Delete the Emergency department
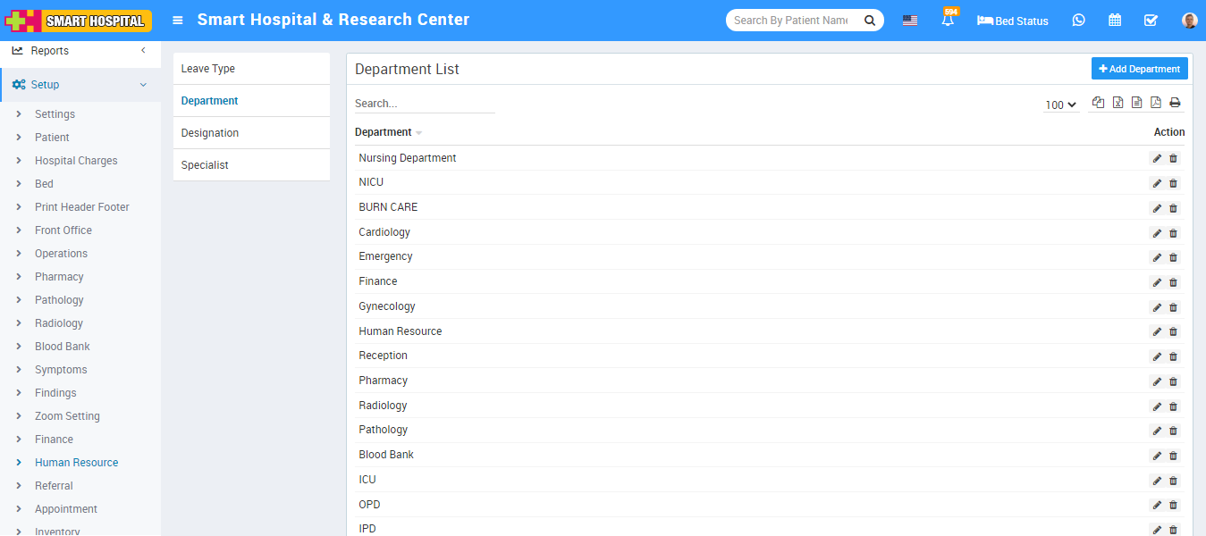This screenshot has width=1206, height=536. (1174, 257)
